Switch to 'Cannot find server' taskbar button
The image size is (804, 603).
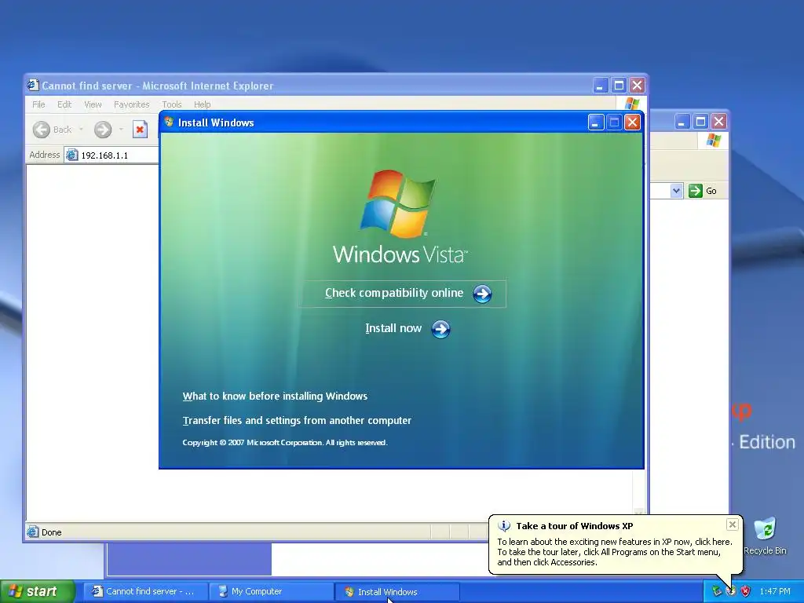click(x=145, y=591)
